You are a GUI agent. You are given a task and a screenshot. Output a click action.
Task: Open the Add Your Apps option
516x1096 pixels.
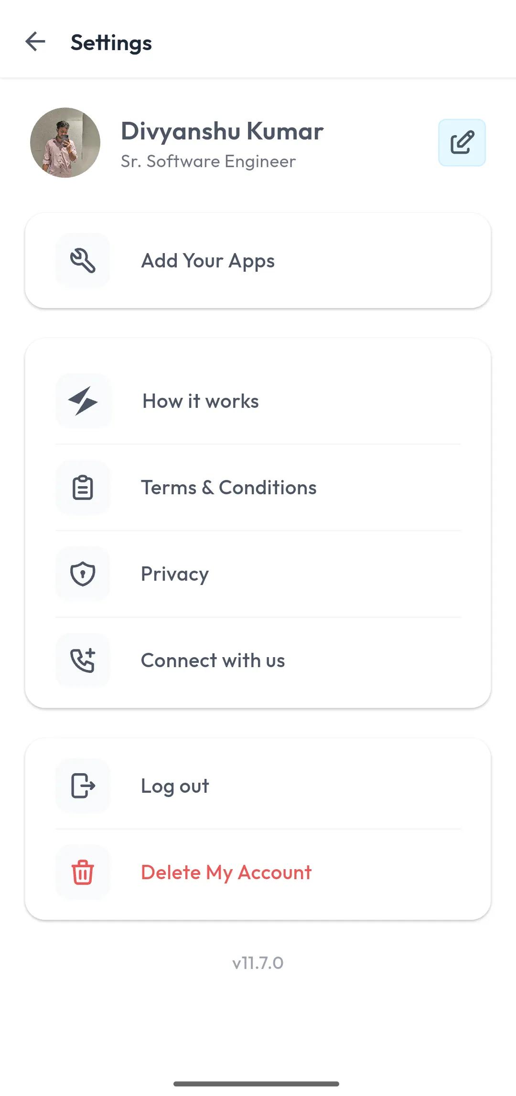[x=208, y=261]
